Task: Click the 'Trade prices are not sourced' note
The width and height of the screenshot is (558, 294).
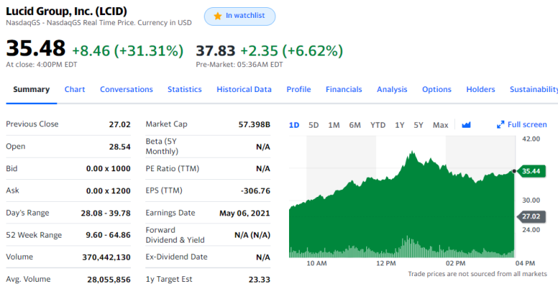Action: pyautogui.click(x=477, y=274)
